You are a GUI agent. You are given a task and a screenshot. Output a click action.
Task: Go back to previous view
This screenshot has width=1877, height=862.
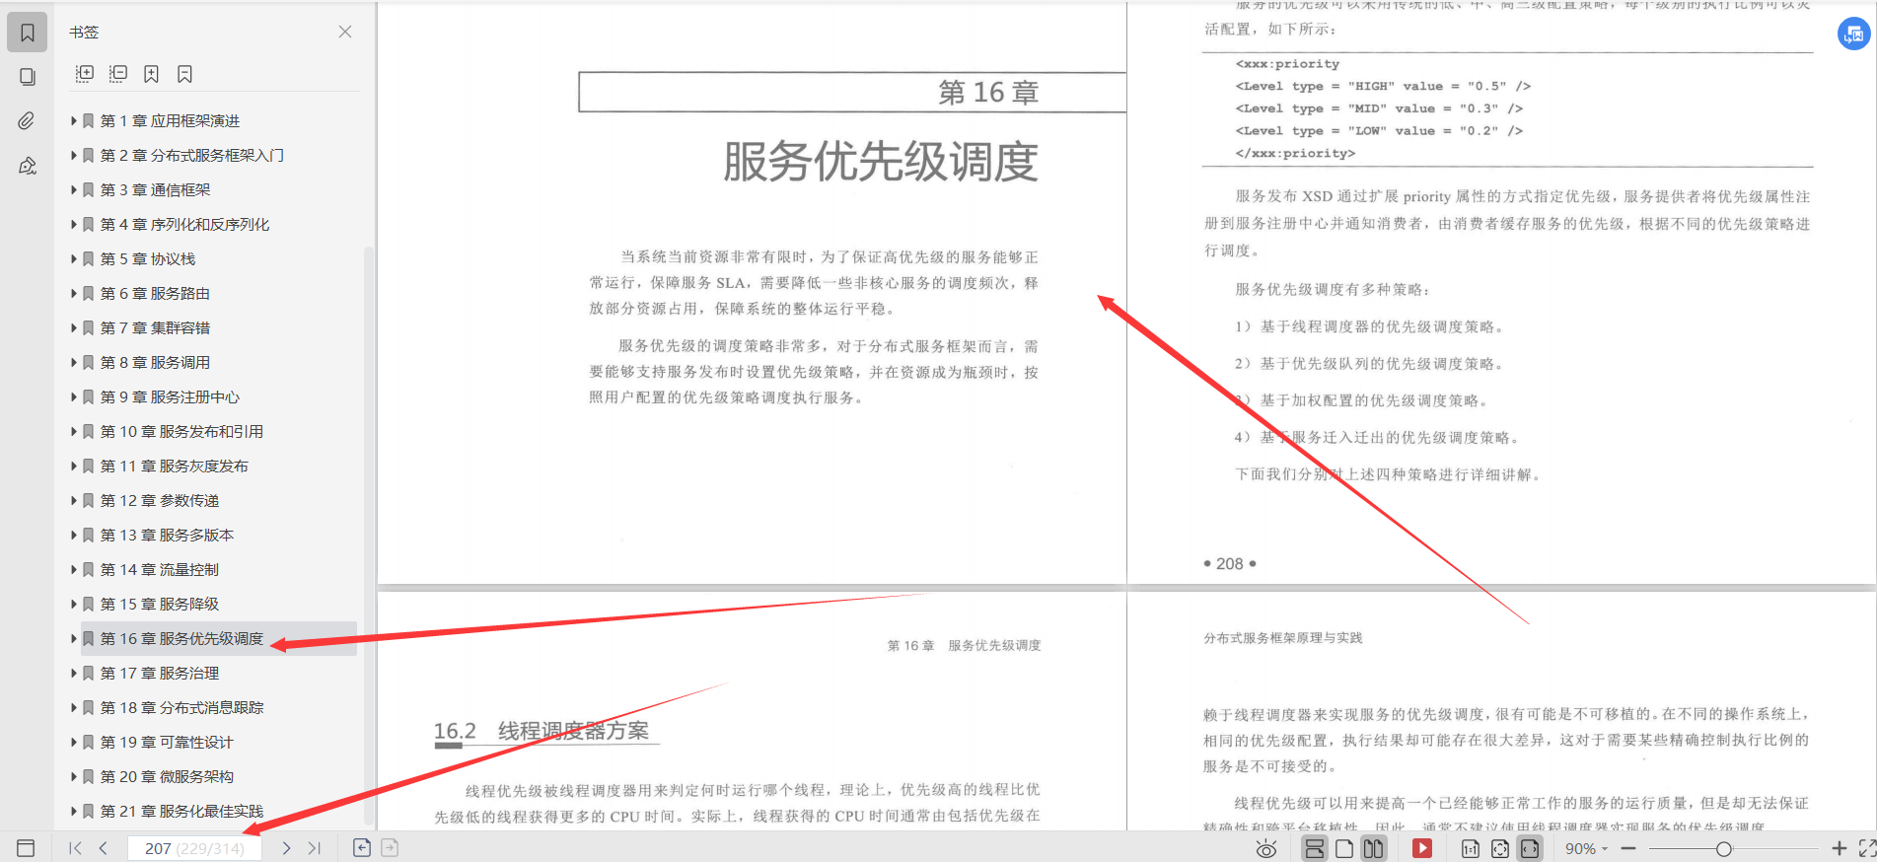click(x=362, y=848)
